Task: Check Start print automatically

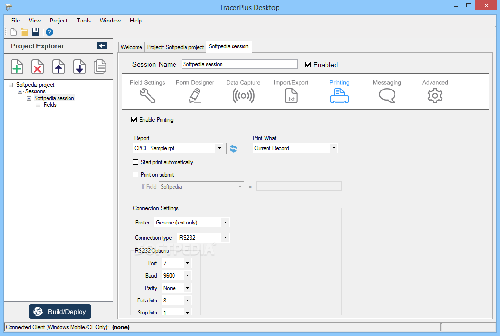Action: click(x=135, y=162)
